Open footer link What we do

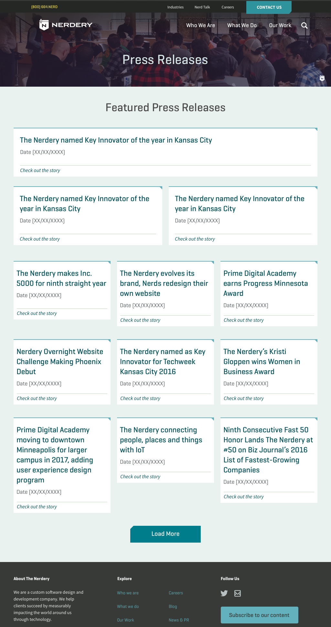128,606
